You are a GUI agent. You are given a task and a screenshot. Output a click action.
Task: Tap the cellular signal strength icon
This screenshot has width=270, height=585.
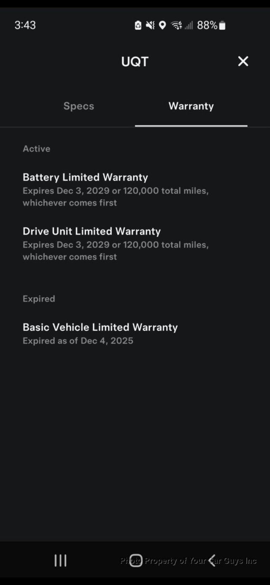pos(189,25)
